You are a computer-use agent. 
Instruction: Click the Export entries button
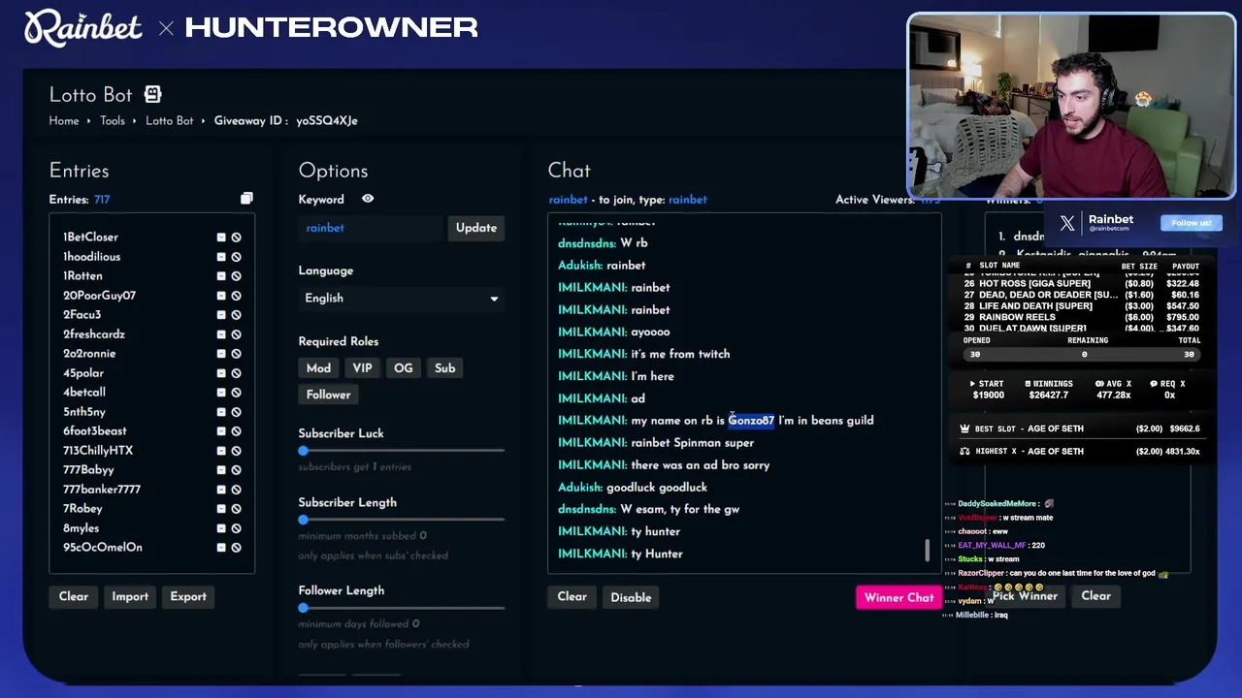pyautogui.click(x=188, y=596)
